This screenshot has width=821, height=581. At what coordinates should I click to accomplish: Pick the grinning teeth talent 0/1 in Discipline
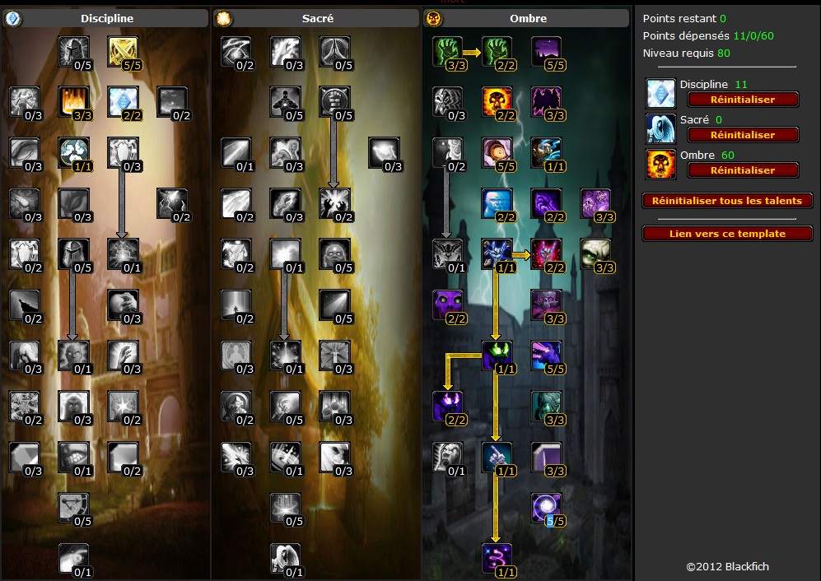(74, 458)
